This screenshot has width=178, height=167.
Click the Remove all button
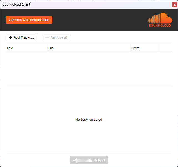pyautogui.click(x=56, y=37)
